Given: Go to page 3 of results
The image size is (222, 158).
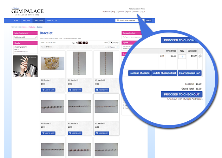Looking at the screenshot, I should click(x=81, y=43).
